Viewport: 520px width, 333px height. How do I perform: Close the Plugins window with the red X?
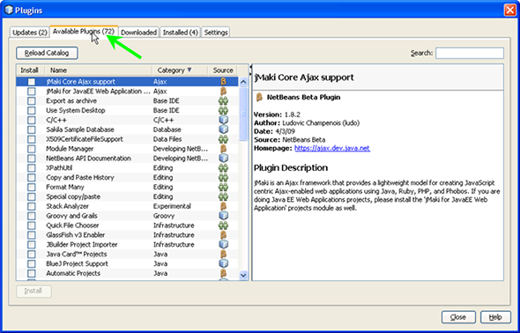[x=509, y=11]
